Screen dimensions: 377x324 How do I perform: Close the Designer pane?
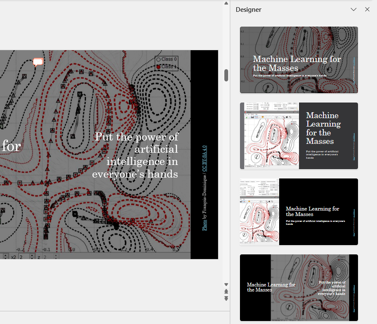pyautogui.click(x=367, y=9)
